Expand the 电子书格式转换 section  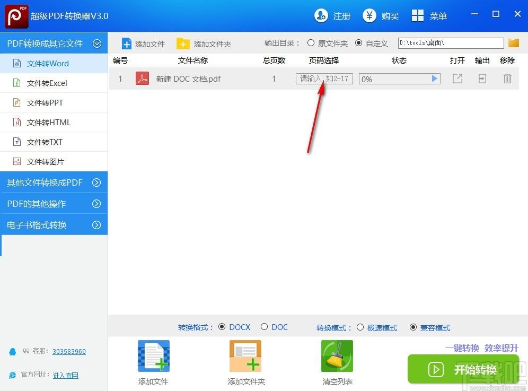click(x=54, y=225)
